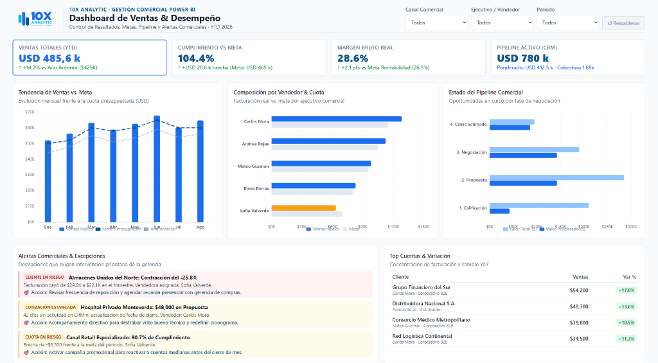Select the Pipeline Activo (CRM) card
The image size is (658, 363).
pos(568,57)
